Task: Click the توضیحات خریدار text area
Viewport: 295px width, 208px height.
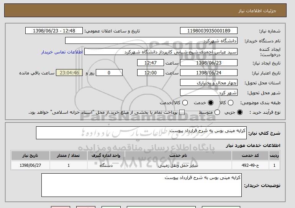Action: (141, 185)
